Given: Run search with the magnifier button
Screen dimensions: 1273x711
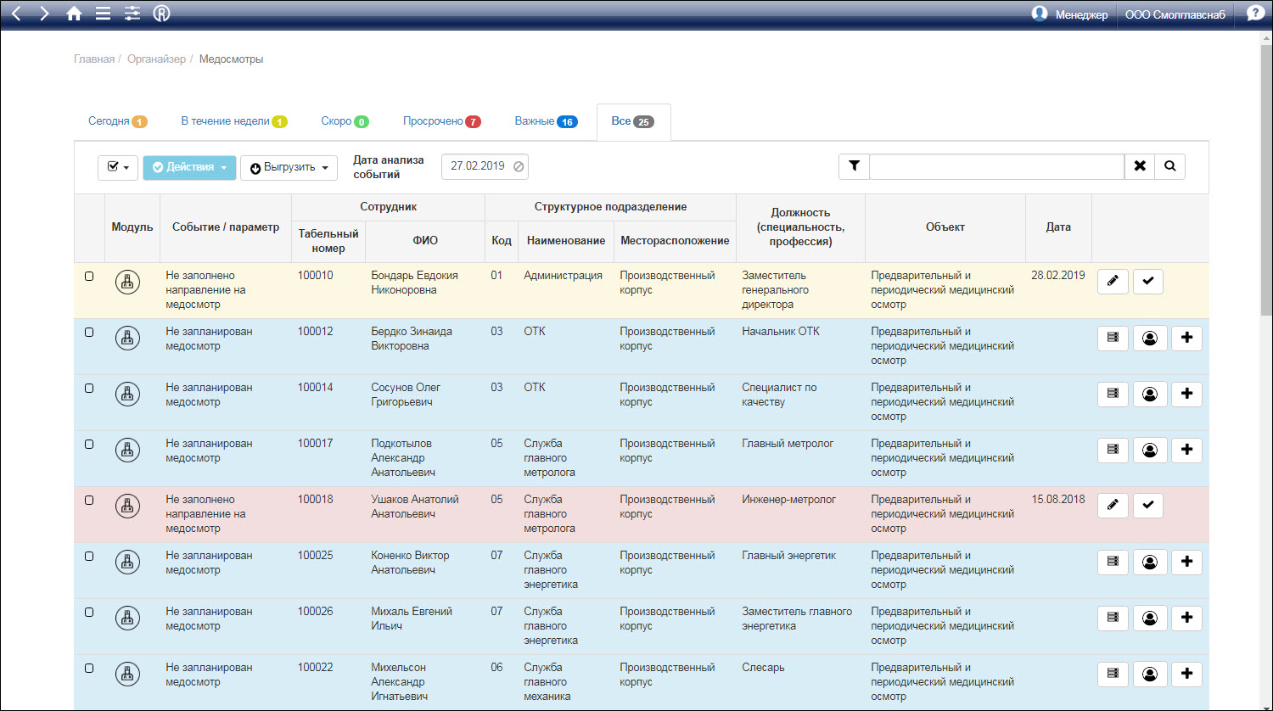Looking at the screenshot, I should pyautogui.click(x=1169, y=166).
